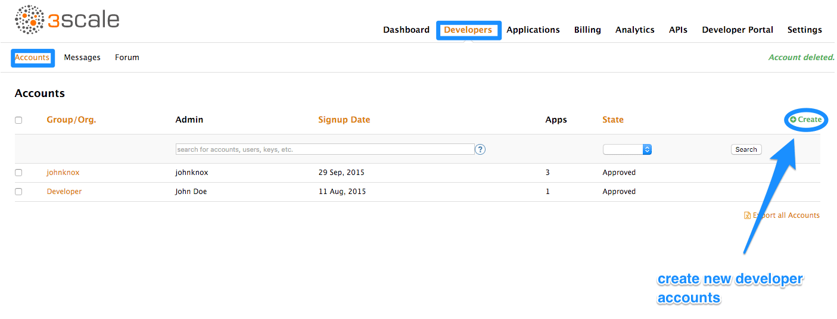Click the green plus Create icon
The width and height of the screenshot is (837, 319).
[x=793, y=120]
